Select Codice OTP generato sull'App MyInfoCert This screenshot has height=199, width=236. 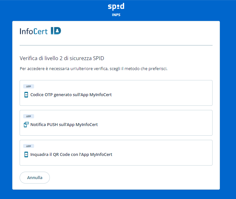click(71, 95)
